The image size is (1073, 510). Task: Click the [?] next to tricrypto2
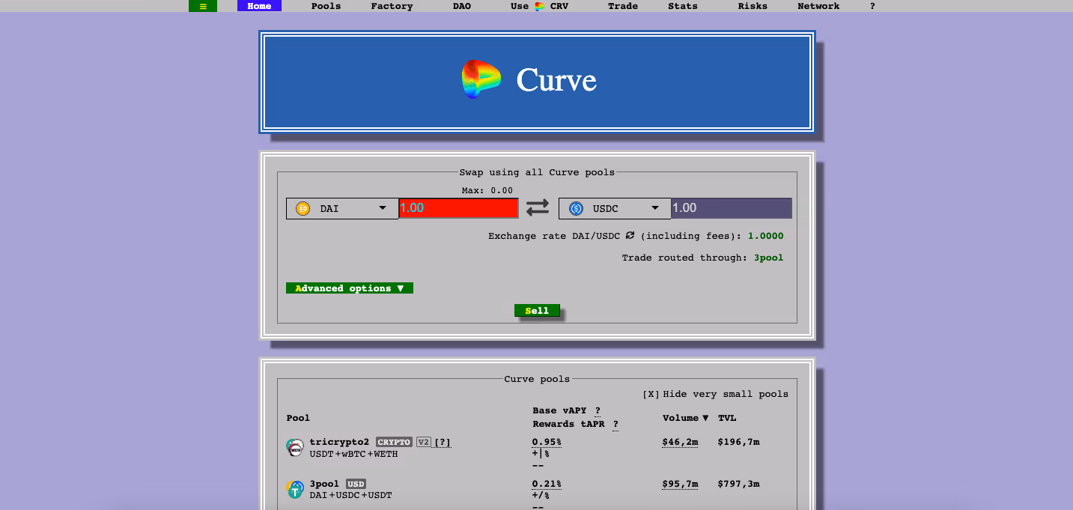(x=443, y=443)
